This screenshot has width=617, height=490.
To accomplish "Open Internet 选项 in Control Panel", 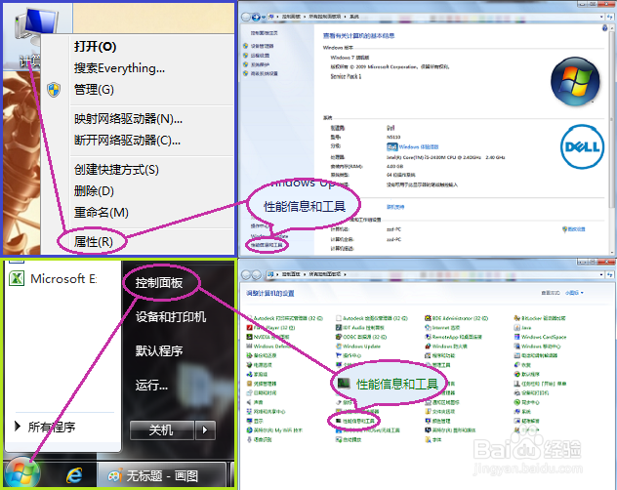I will [442, 327].
